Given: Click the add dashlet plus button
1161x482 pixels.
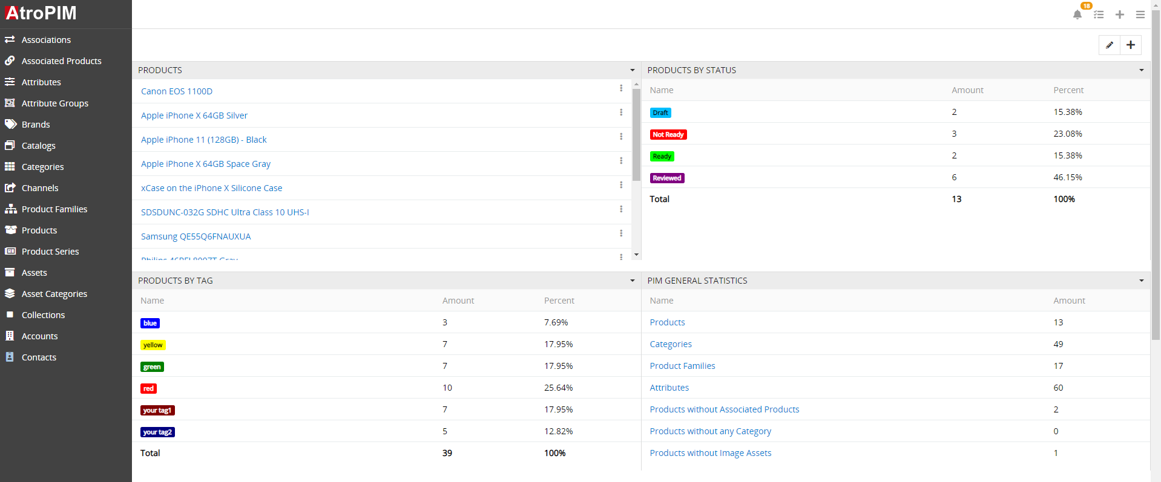Looking at the screenshot, I should pos(1130,45).
